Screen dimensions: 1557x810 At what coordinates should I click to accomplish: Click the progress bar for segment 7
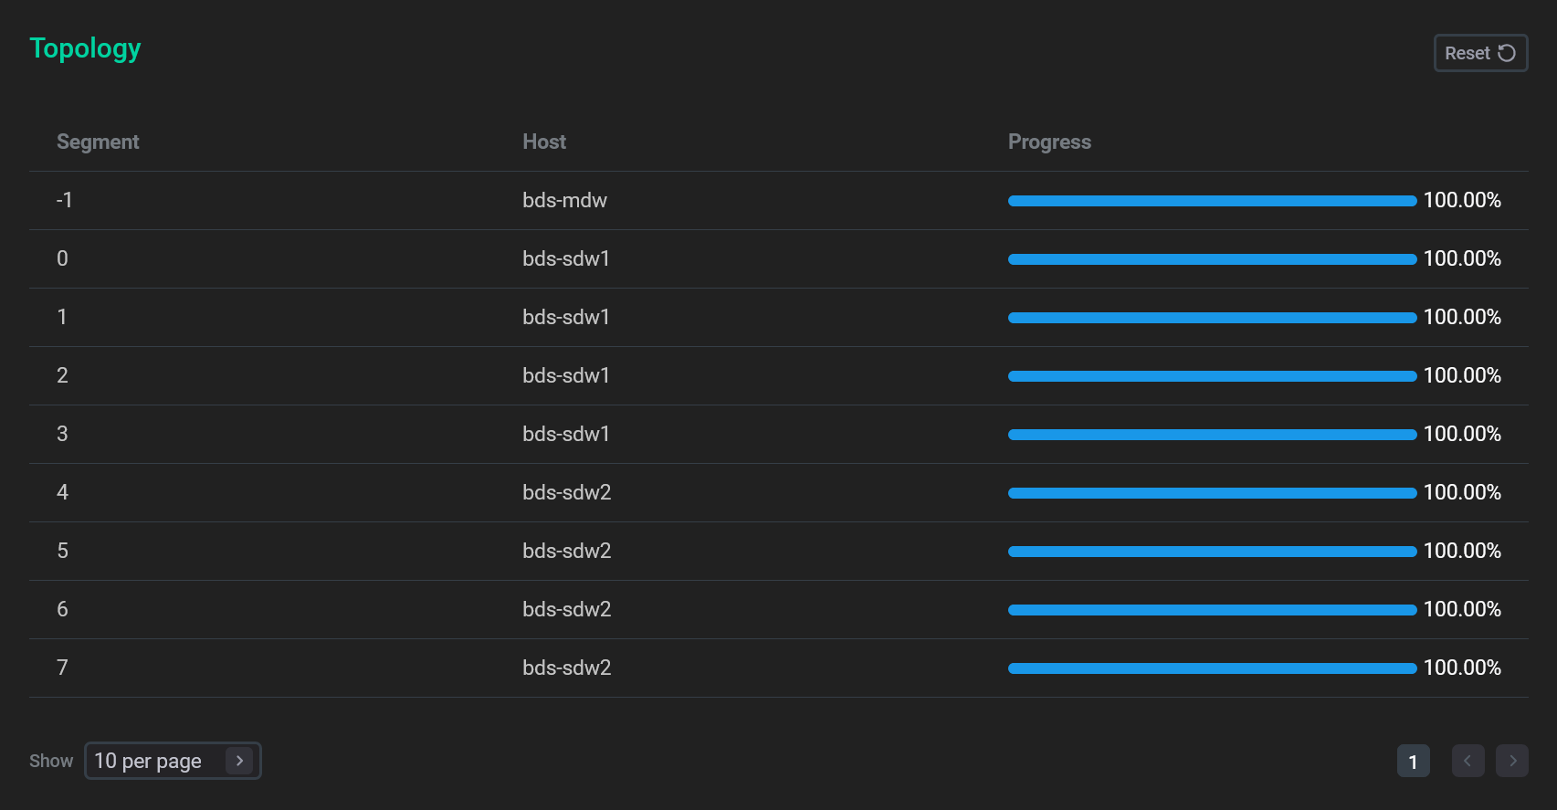[x=1211, y=668]
